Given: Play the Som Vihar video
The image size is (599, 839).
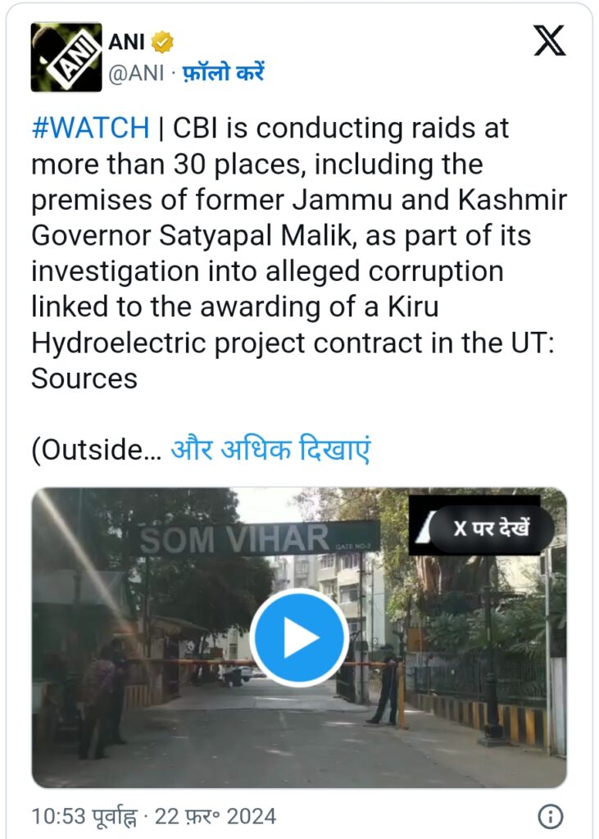Looking at the screenshot, I should [299, 637].
